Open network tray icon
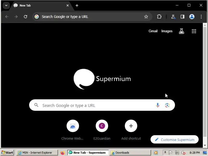The width and height of the screenshot is (208, 156). coord(177,153)
